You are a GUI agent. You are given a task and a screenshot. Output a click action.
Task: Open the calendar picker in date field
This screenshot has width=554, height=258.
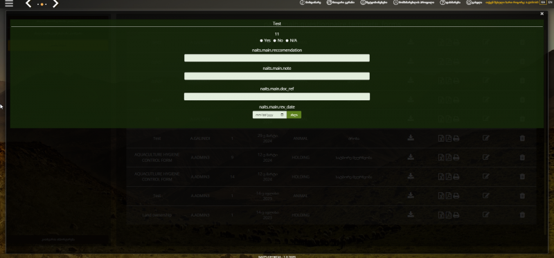pyautogui.click(x=282, y=115)
